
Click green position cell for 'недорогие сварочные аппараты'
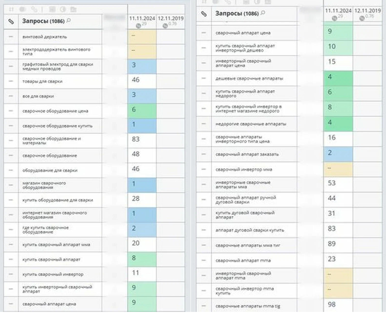pos(338,124)
